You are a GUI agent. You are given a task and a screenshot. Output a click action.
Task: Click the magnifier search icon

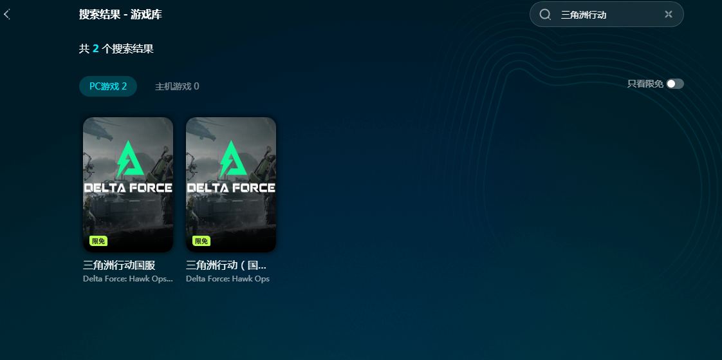pyautogui.click(x=545, y=14)
